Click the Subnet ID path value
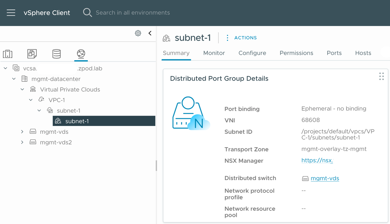The width and height of the screenshot is (390, 224). point(338,134)
